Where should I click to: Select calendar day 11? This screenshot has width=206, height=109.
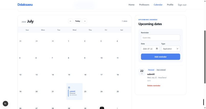[118, 58]
